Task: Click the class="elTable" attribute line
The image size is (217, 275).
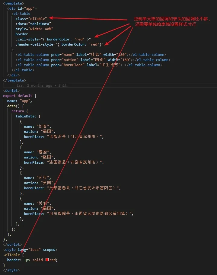Action: click(x=31, y=19)
